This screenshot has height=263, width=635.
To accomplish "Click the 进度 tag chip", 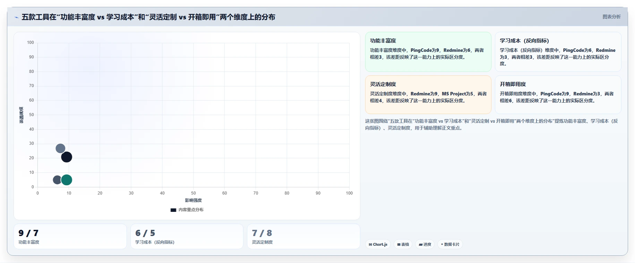I will pyautogui.click(x=425, y=244).
